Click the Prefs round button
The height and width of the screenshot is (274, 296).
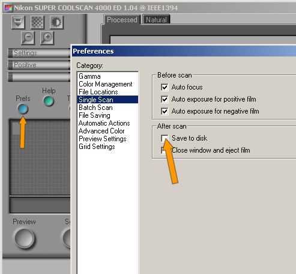pyautogui.click(x=23, y=109)
